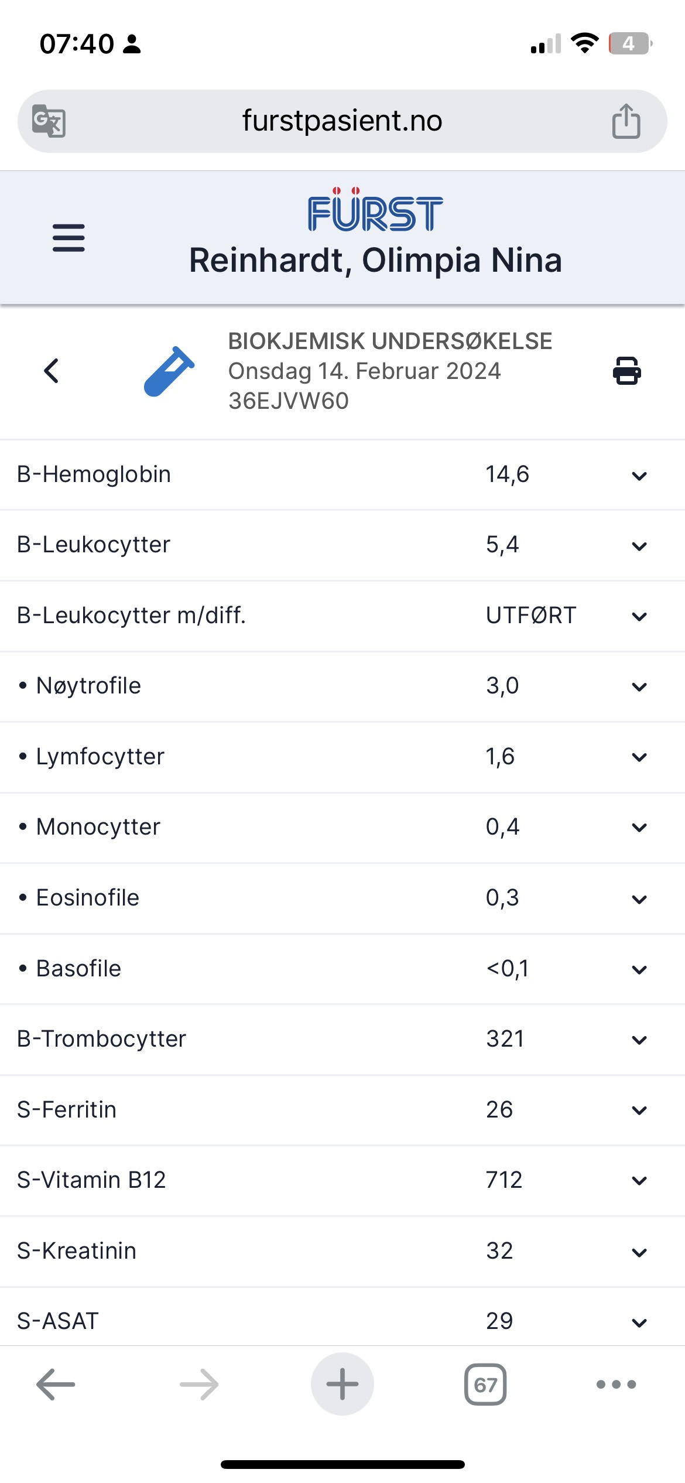
Task: Expand the Nøytrofile row
Action: click(x=639, y=686)
